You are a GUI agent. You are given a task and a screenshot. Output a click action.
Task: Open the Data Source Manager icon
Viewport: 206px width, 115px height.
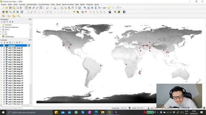pyautogui.click(x=3, y=12)
